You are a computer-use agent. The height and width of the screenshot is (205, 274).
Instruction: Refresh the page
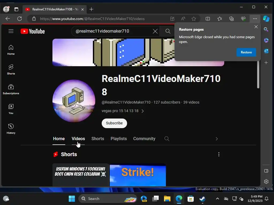click(20, 19)
